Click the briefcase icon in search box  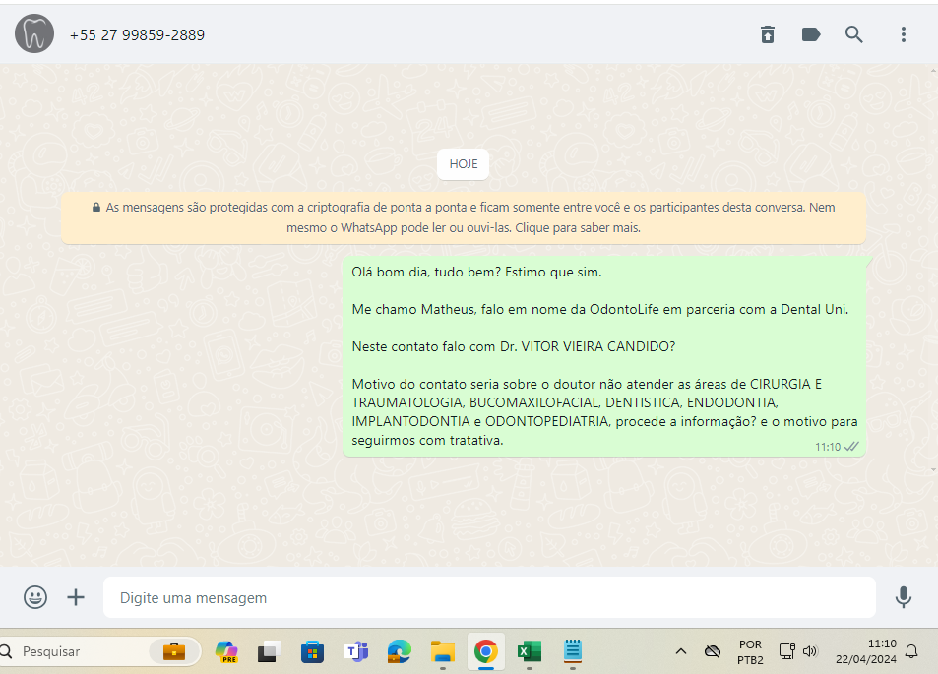pyautogui.click(x=174, y=651)
